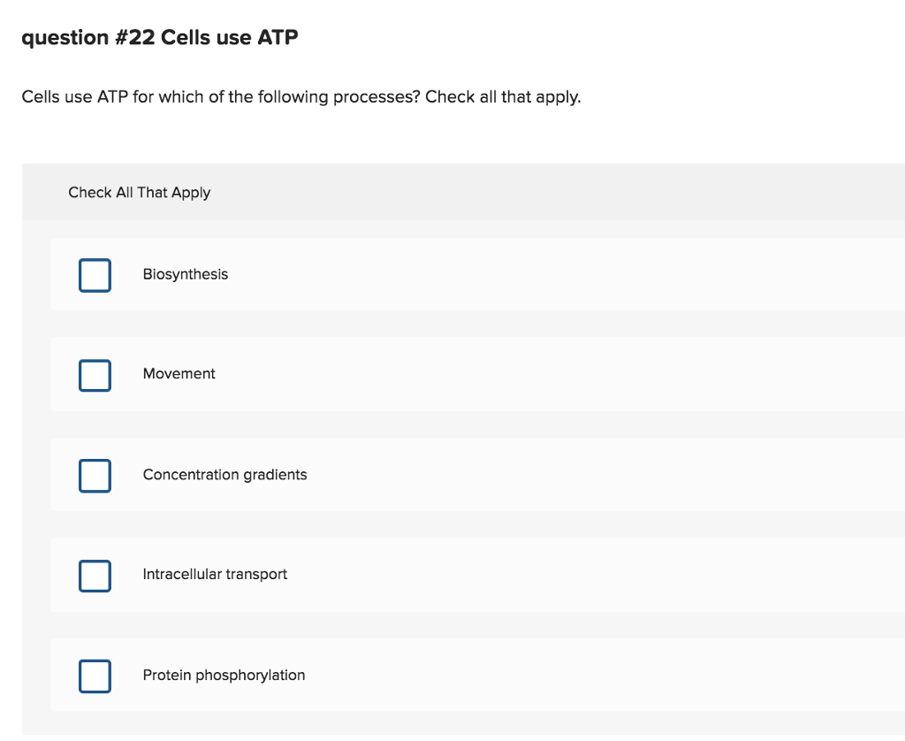The height and width of the screenshot is (741, 905).
Task: Click the Intracellular transport answer row
Action: 442,574
